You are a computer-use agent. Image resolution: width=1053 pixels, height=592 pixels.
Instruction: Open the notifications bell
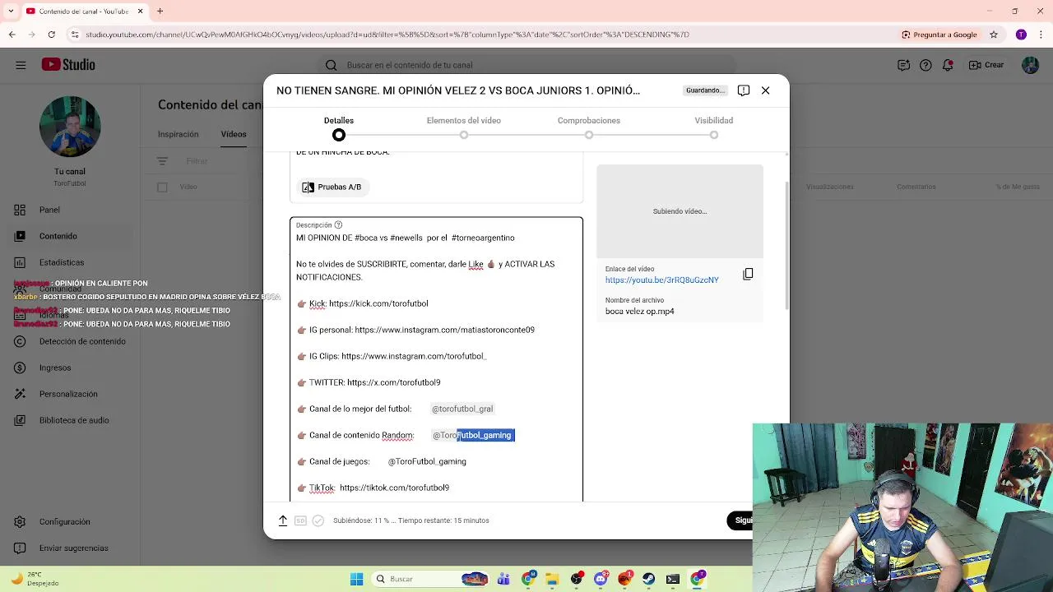pos(948,65)
